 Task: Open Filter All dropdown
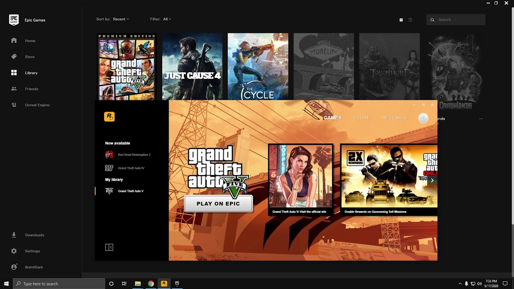167,19
